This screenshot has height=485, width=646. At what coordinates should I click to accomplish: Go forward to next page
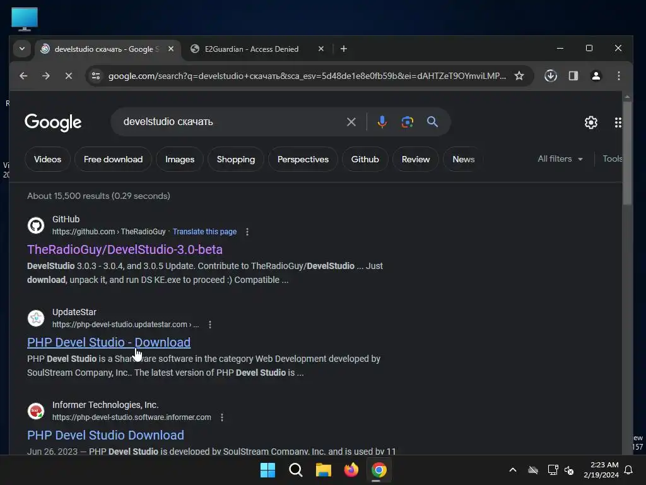coord(45,76)
